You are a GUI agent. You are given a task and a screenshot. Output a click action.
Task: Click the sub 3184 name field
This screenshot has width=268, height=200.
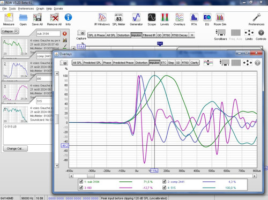point(48,33)
